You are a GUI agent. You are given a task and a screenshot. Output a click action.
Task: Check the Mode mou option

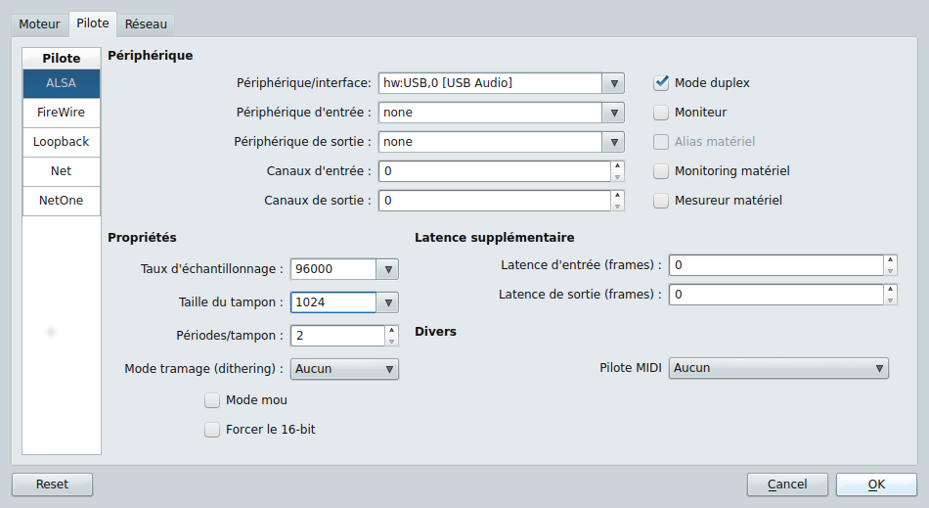point(211,399)
